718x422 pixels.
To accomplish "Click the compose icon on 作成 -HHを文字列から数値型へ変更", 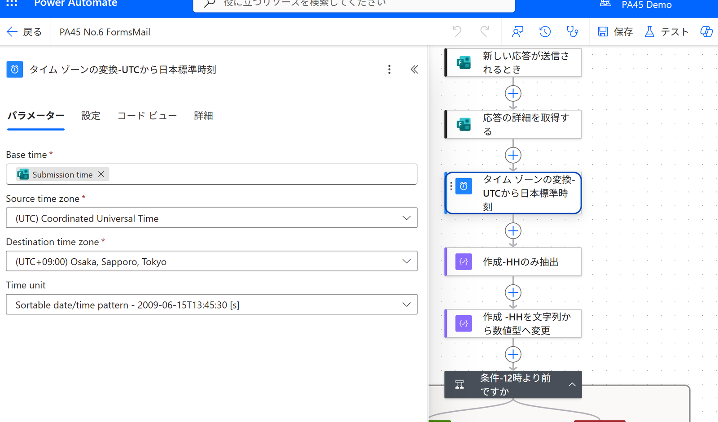I will click(x=464, y=323).
